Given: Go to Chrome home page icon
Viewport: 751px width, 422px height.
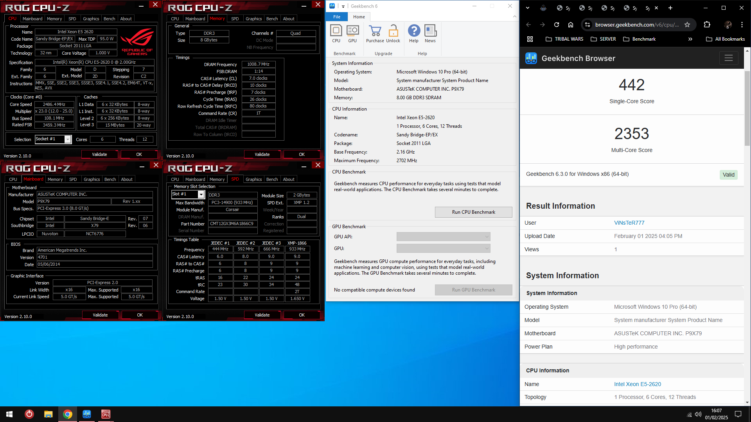Looking at the screenshot, I should pos(570,25).
